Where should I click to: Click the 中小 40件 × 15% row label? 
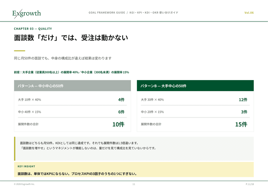pos(29,112)
